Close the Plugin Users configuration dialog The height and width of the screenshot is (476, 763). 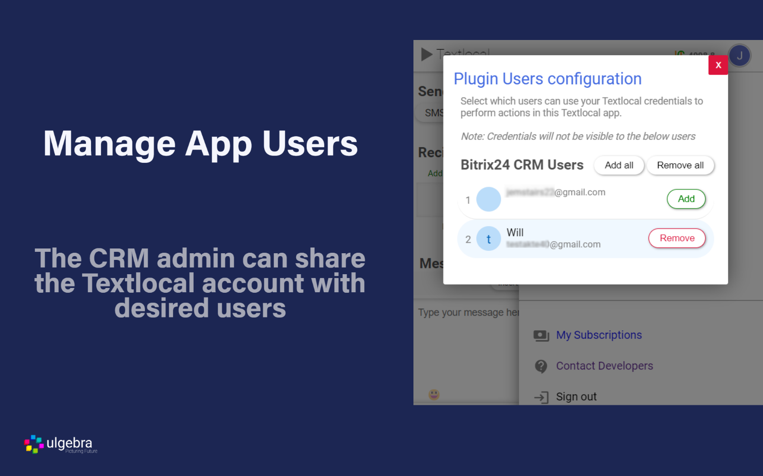[x=718, y=65]
